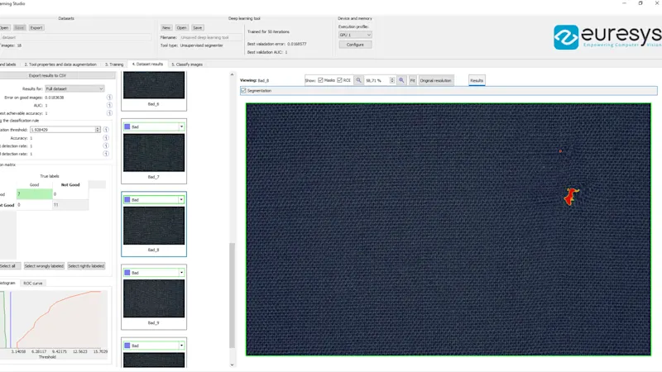Screen dimensions: 662x372
Task: Click the zoom in magnifier icon
Action: [401, 80]
